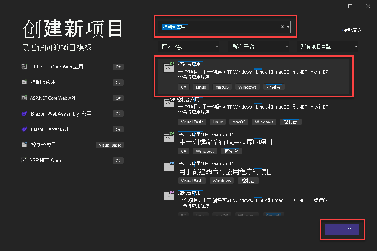Open the Kj ASP.NET Core - 空 recent template
This screenshot has width=377, height=251.
[x=46, y=160]
